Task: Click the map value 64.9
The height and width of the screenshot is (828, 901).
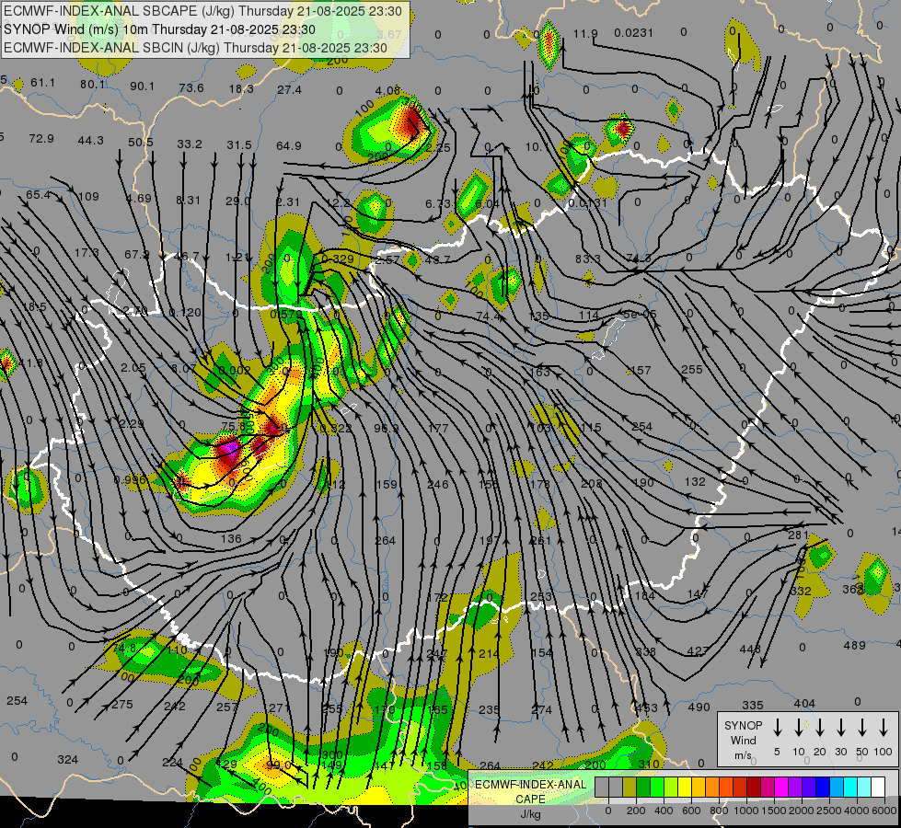Action: coord(288,146)
